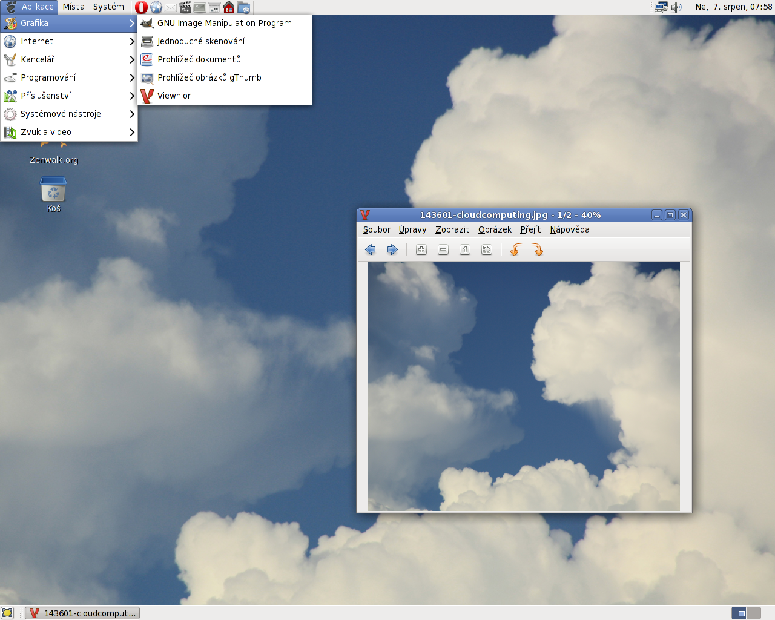Open Přejít menu in Viewnior
The height and width of the screenshot is (620, 775).
coord(530,229)
